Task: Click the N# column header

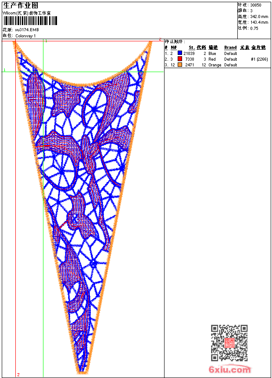Action: (x=174, y=47)
